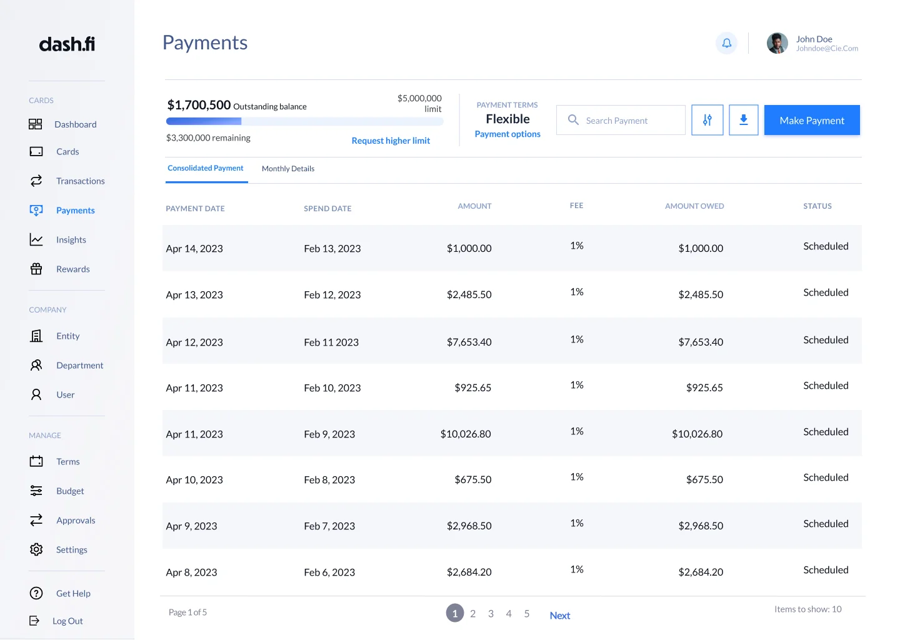Open the Insights chart icon
The width and height of the screenshot is (900, 640).
pos(36,240)
